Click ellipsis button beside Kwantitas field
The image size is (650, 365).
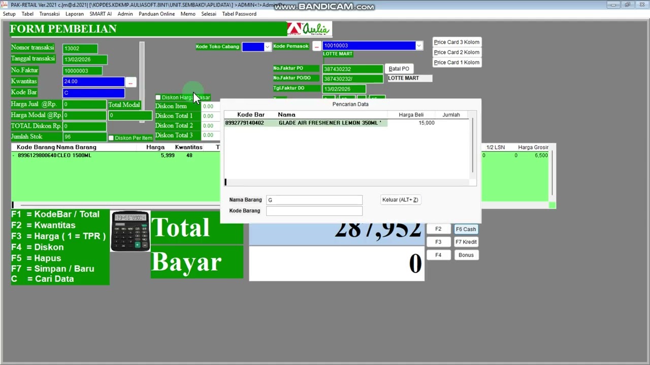131,82
